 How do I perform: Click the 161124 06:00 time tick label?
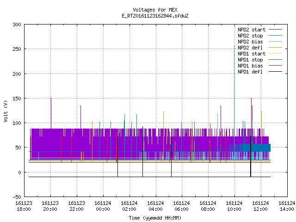181,206
